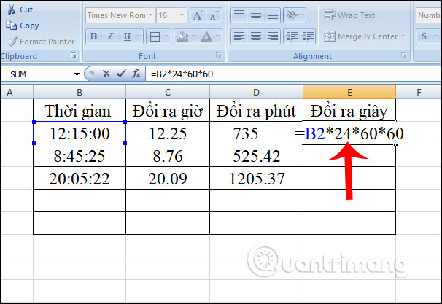Toggle Wrap Text

point(349,15)
